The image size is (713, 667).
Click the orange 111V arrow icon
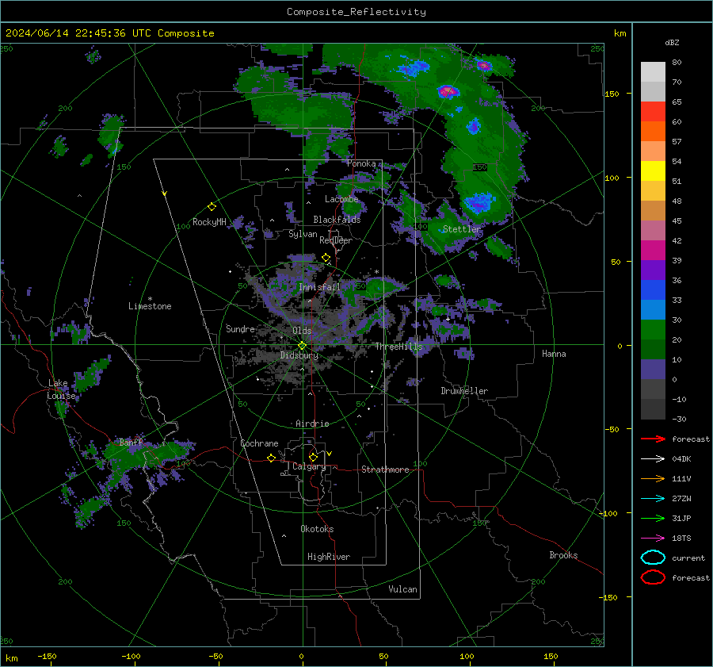[x=653, y=478]
